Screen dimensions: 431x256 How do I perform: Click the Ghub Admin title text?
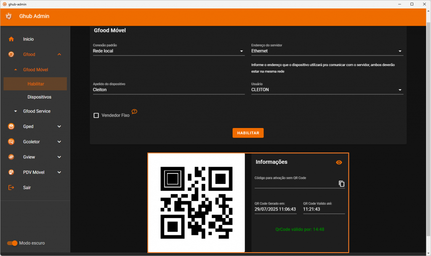[x=34, y=16]
